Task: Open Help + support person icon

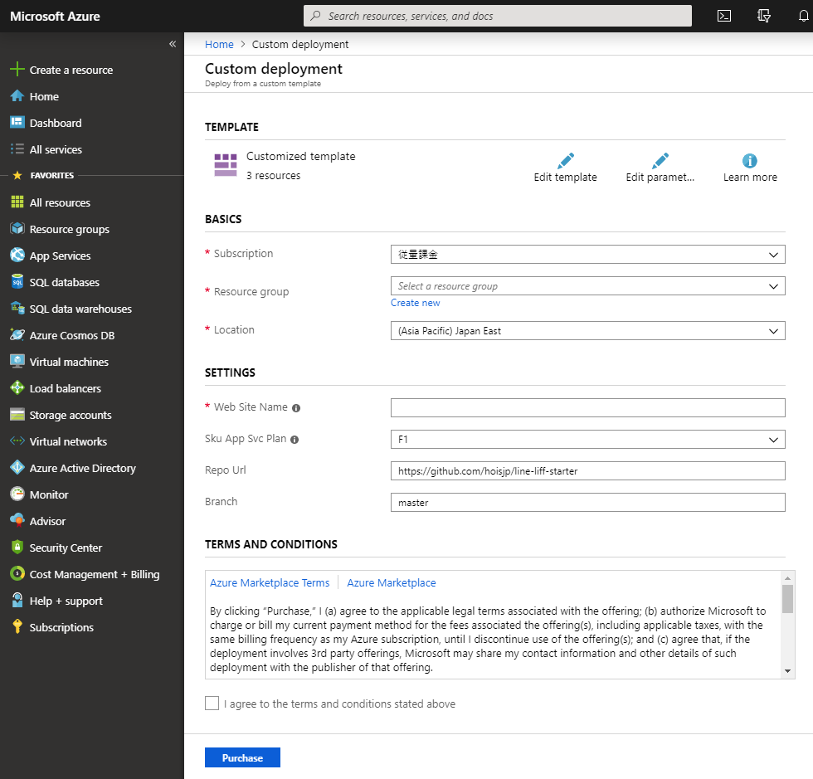Action: pos(17,600)
